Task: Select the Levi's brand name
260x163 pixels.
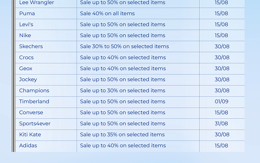Action: pos(26,24)
